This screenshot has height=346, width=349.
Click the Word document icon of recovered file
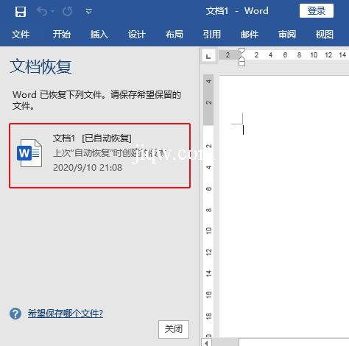[29, 153]
